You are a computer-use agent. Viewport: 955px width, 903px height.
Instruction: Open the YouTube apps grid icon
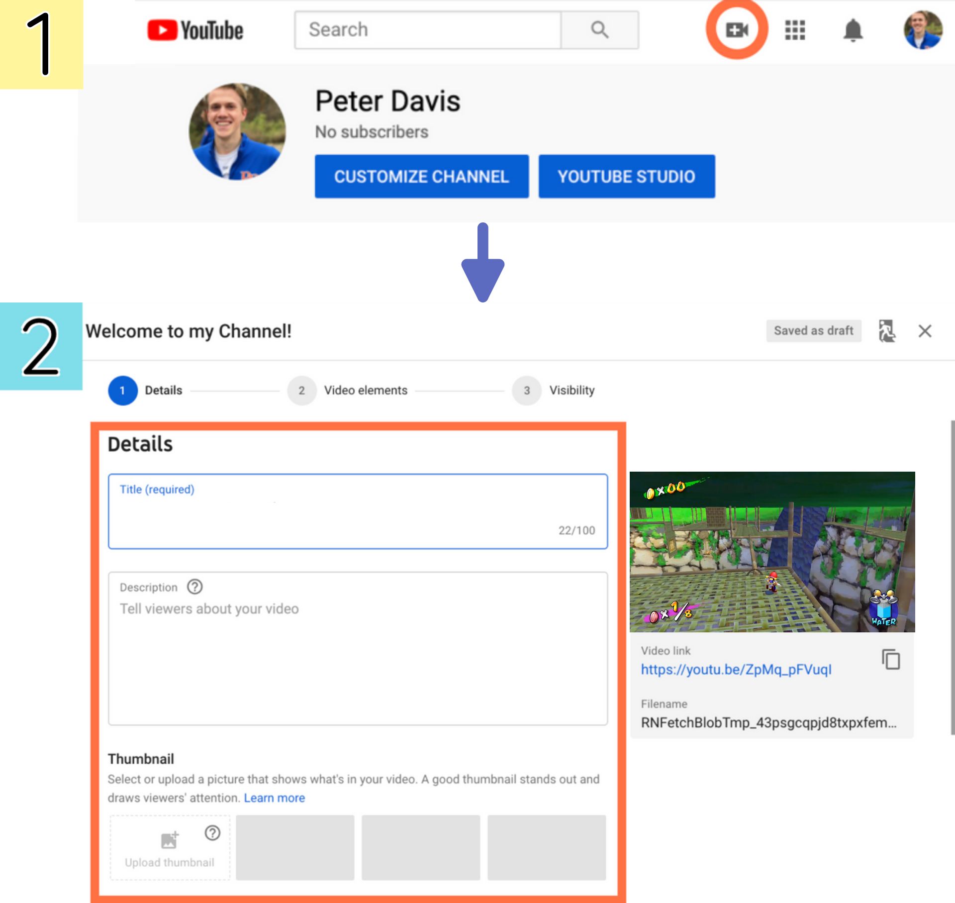pos(794,30)
